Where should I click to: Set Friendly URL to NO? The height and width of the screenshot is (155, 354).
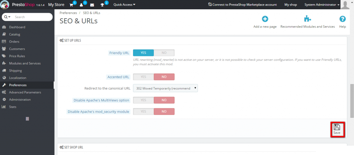(164, 53)
